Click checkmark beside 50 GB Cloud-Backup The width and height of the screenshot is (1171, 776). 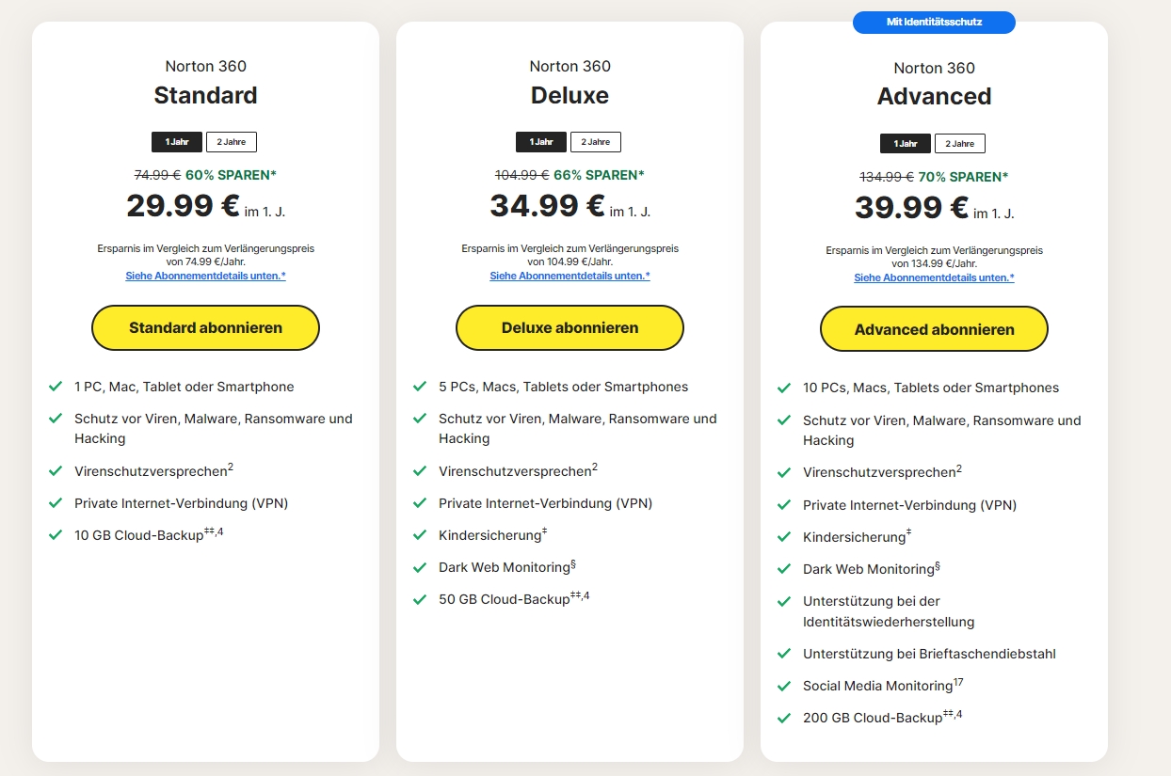420,598
